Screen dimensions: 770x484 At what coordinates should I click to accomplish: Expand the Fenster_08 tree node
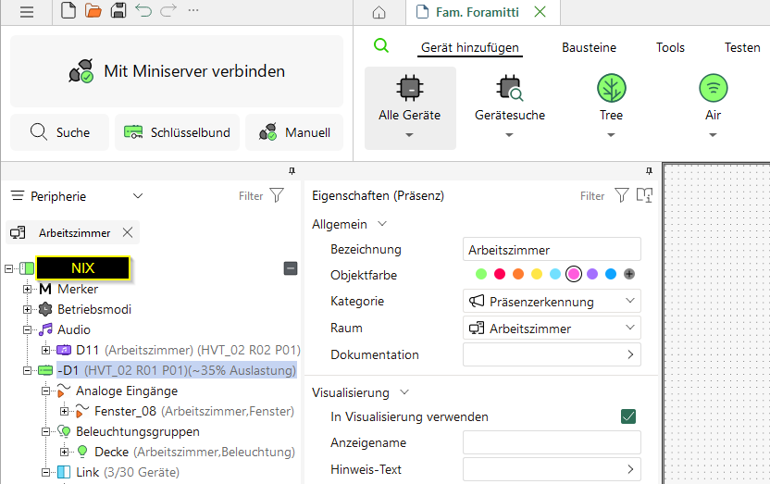pos(65,411)
